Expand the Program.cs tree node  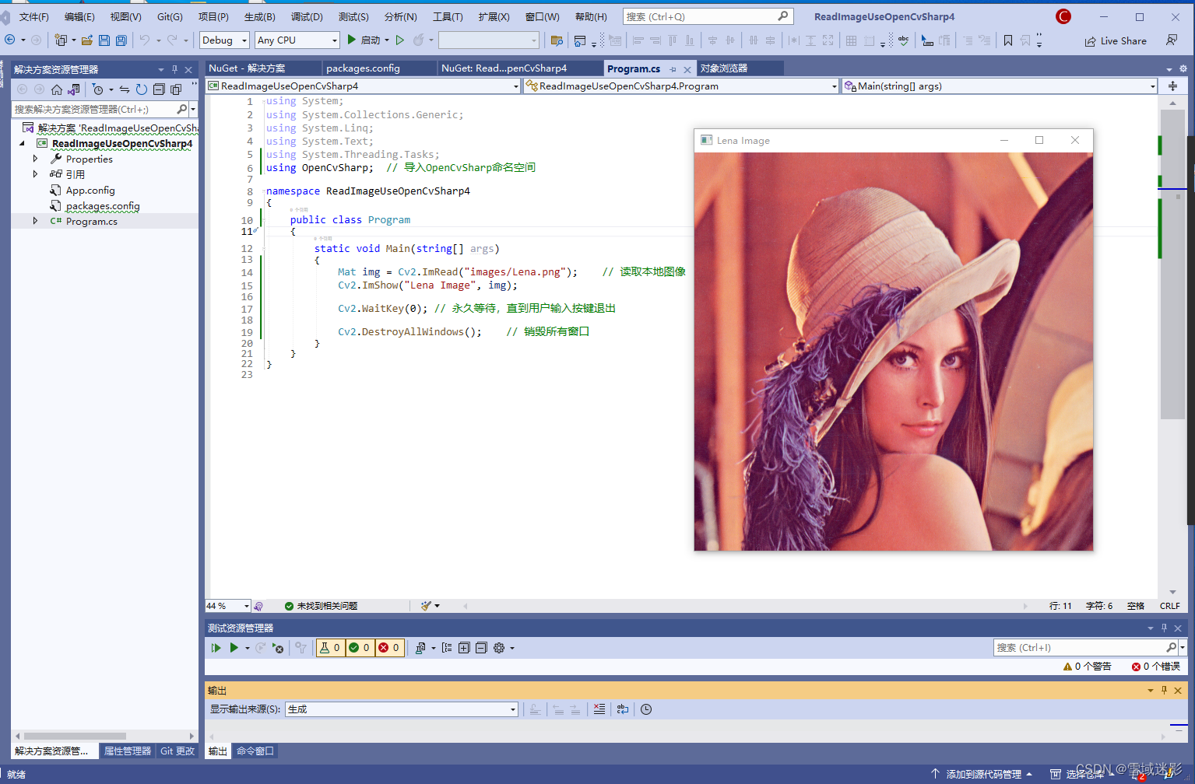click(35, 221)
